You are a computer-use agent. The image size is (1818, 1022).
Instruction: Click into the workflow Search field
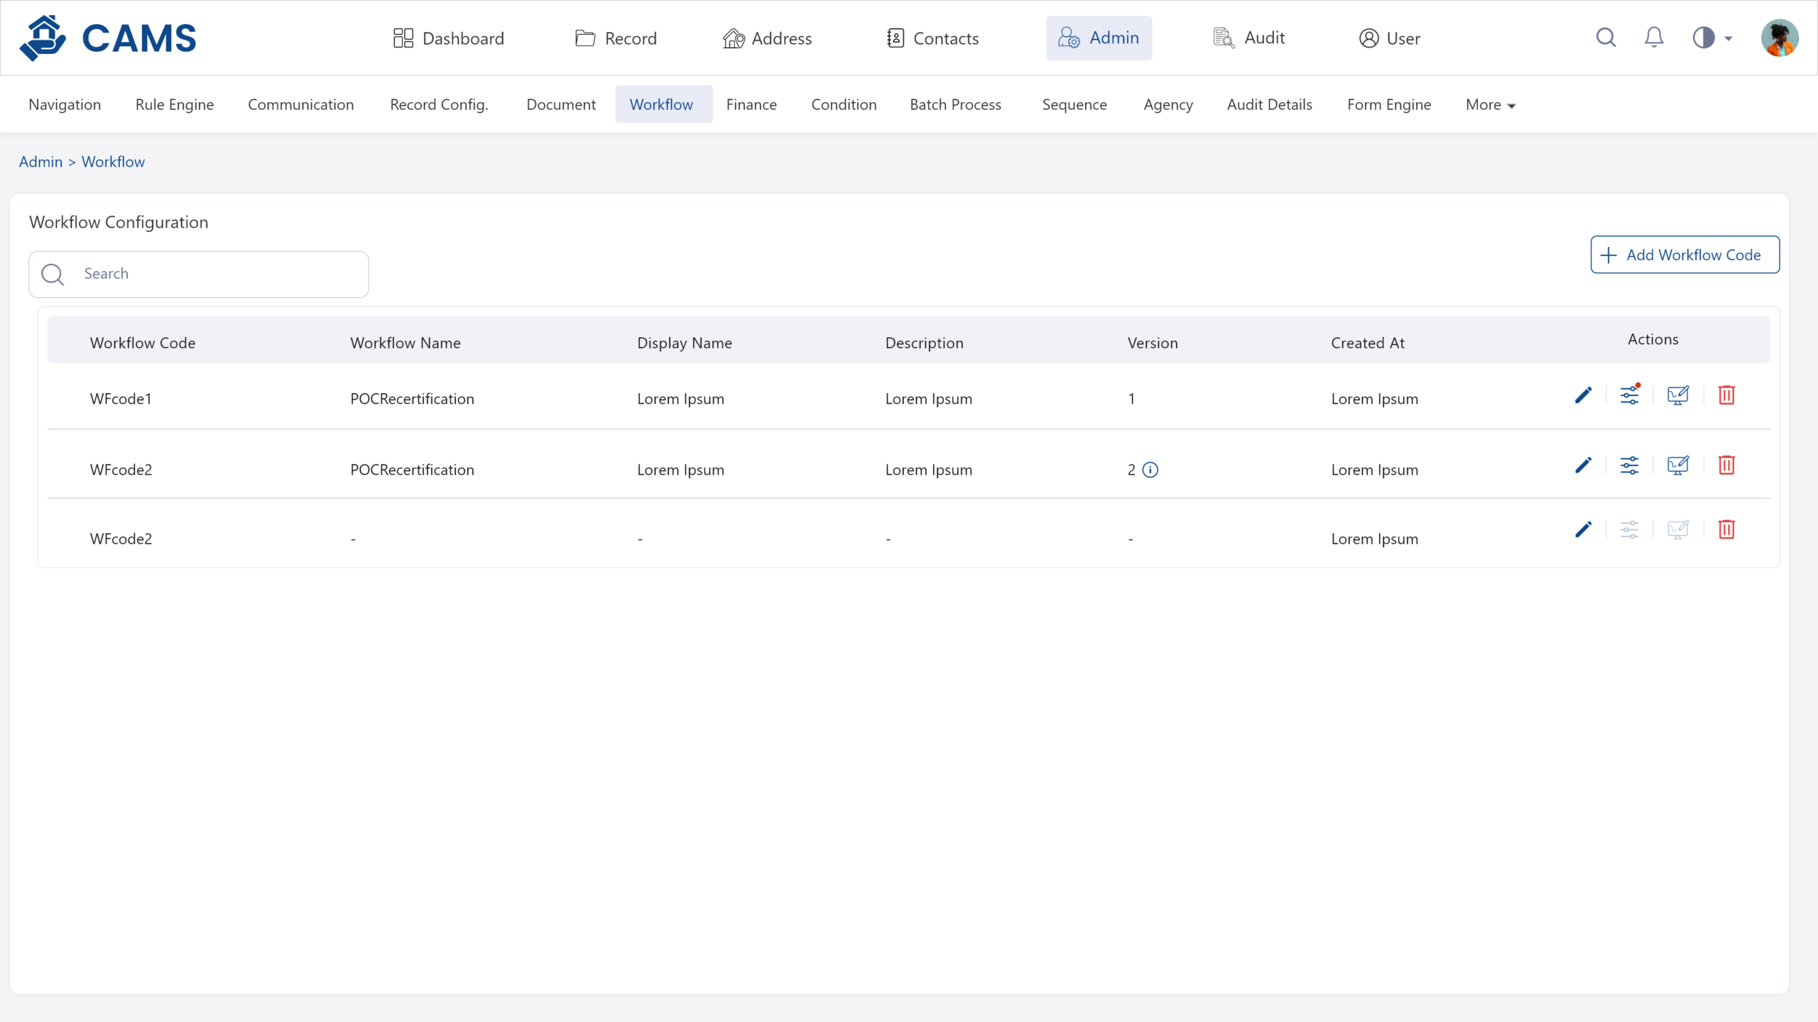tap(213, 274)
